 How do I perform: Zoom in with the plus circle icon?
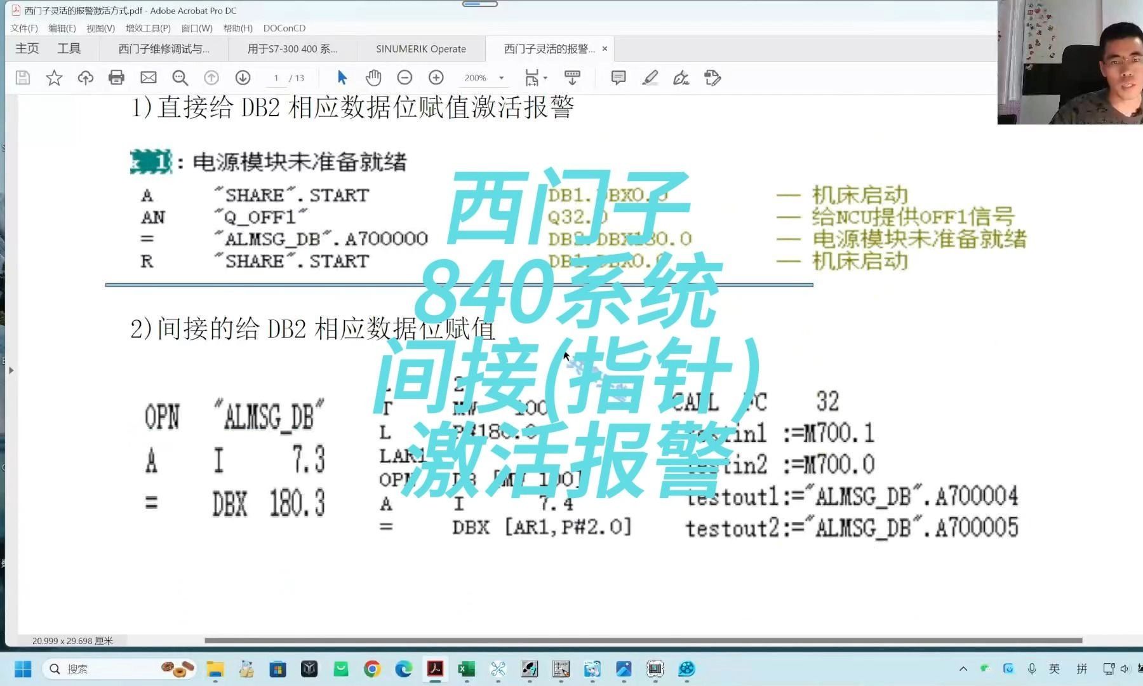click(436, 78)
